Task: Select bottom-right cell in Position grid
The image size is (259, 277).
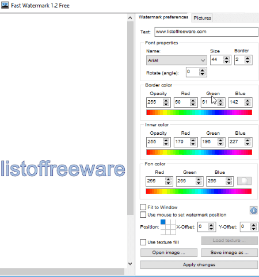Action: [x=173, y=232]
